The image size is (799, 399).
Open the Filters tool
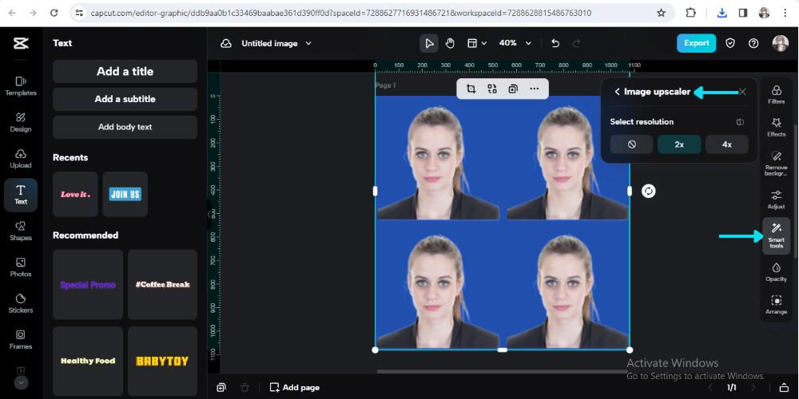pos(776,95)
